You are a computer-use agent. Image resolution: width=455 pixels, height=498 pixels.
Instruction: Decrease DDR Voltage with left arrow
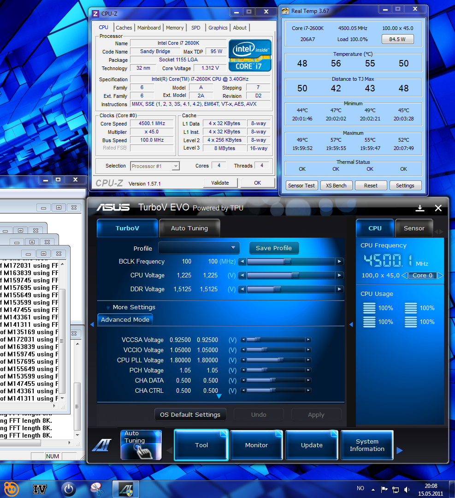[242, 289]
